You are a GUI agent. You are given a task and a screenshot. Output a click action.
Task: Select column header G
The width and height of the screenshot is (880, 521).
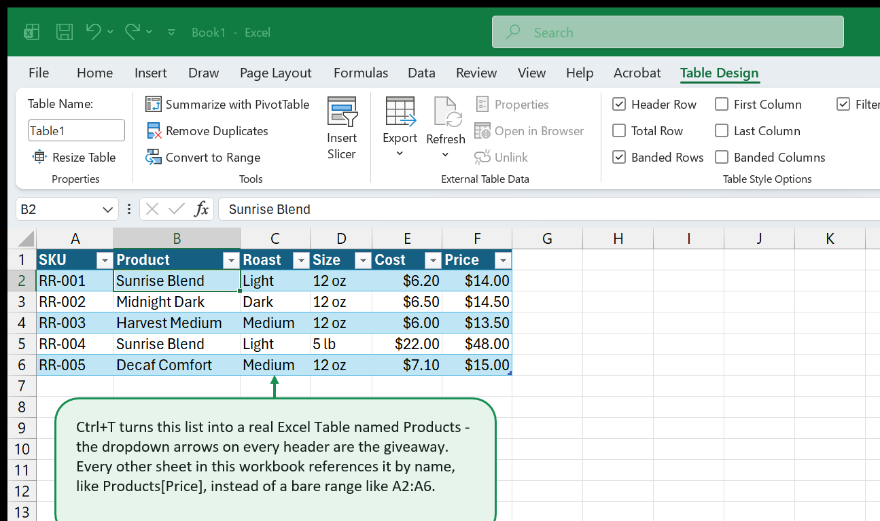tap(548, 238)
